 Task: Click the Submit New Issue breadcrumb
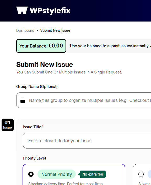point(55,30)
